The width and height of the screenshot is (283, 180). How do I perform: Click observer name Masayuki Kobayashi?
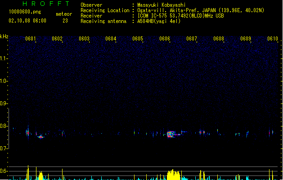[162, 5]
